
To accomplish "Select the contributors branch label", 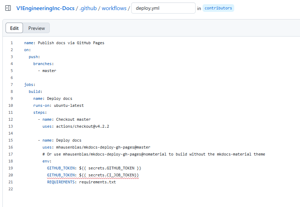I will [218, 8].
